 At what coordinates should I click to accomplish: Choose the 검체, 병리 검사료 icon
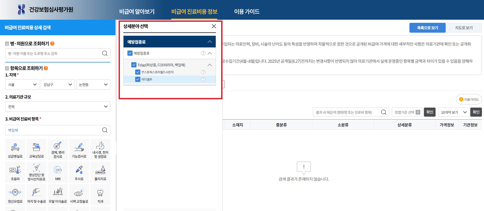58,150
